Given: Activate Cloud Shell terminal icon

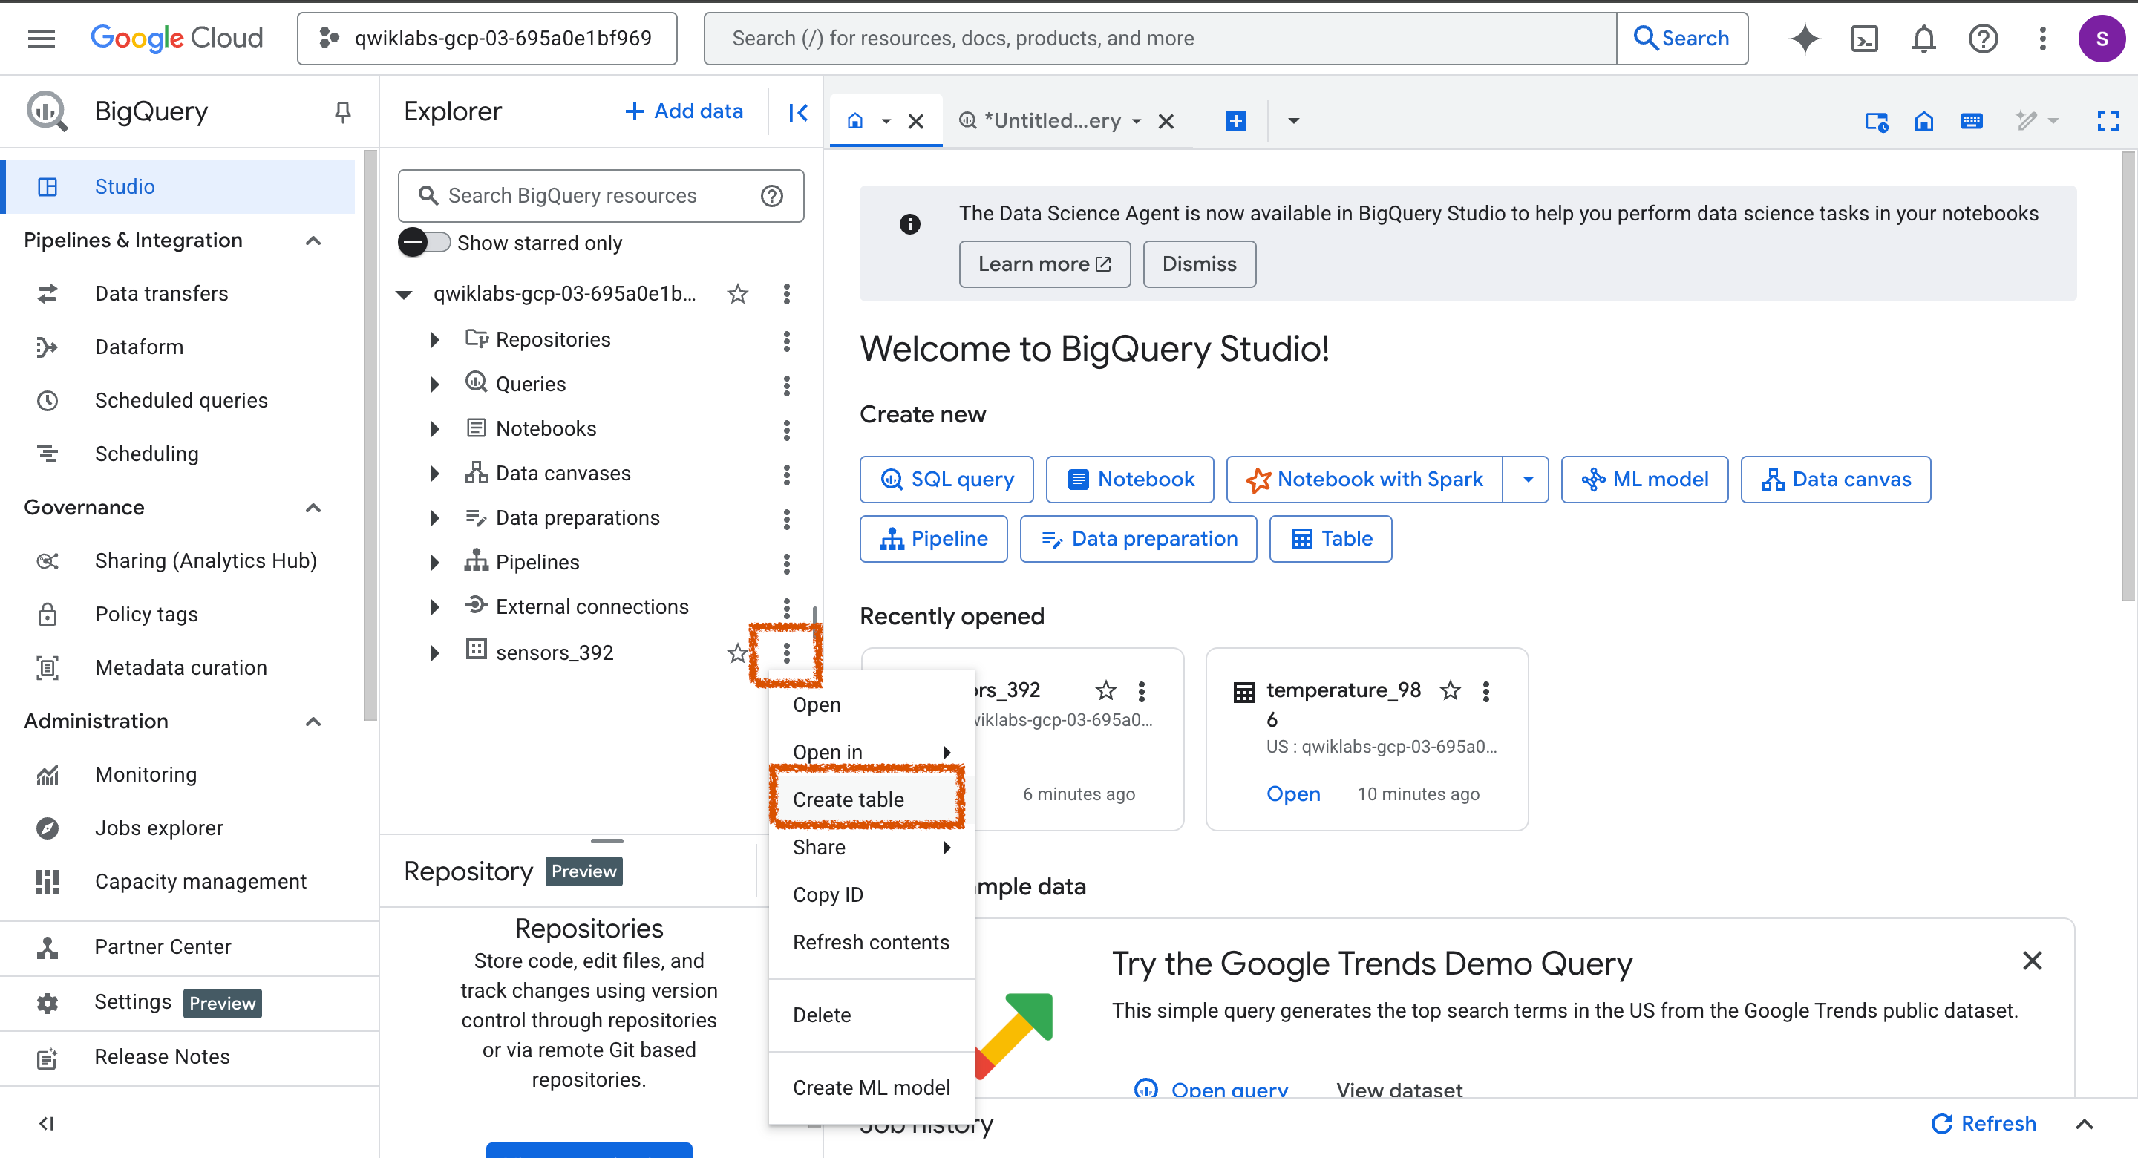Looking at the screenshot, I should point(1864,38).
